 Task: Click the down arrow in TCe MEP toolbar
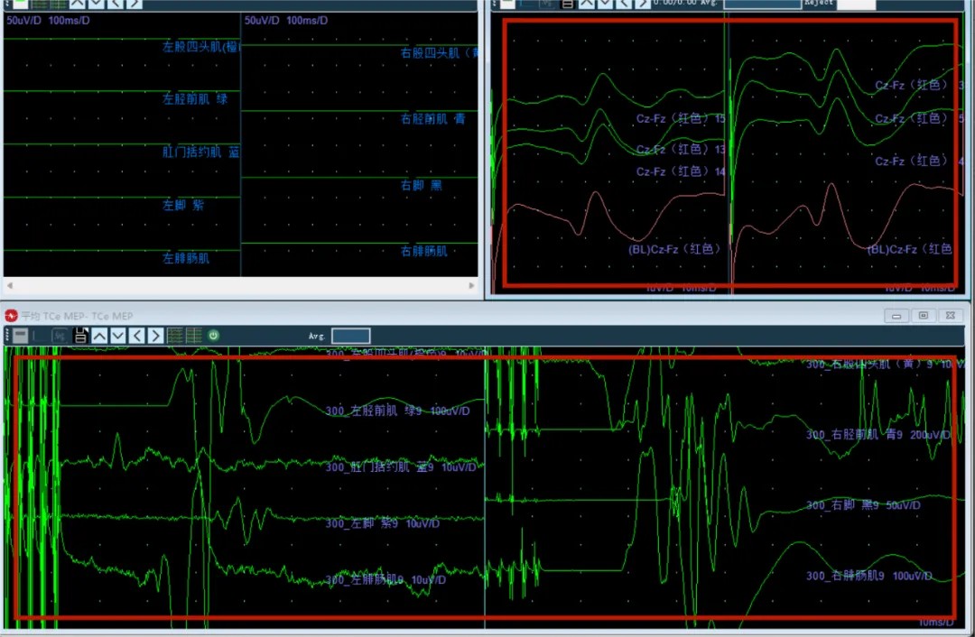point(117,336)
